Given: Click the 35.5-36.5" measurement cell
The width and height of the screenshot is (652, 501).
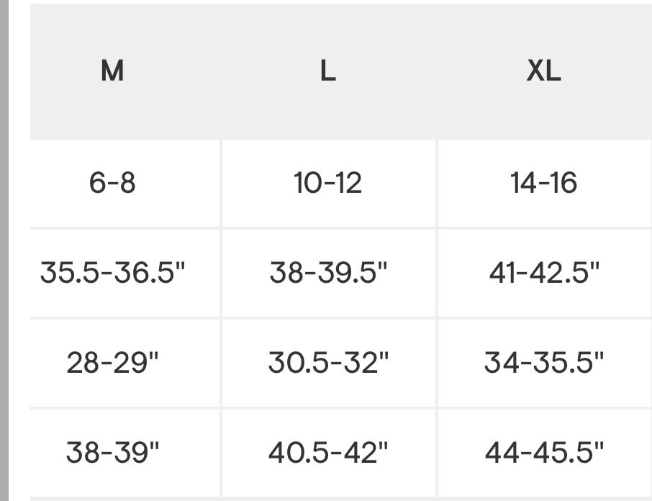Looking at the screenshot, I should pyautogui.click(x=112, y=273).
